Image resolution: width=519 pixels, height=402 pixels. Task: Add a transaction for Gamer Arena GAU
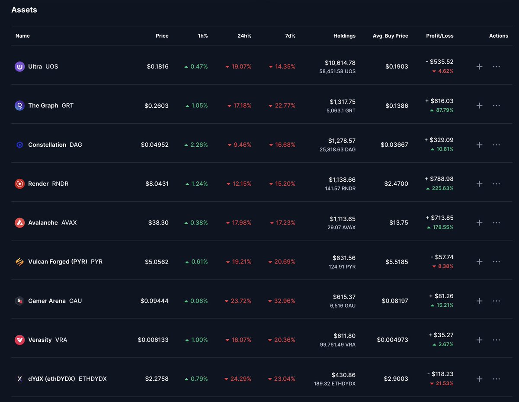[479, 301]
